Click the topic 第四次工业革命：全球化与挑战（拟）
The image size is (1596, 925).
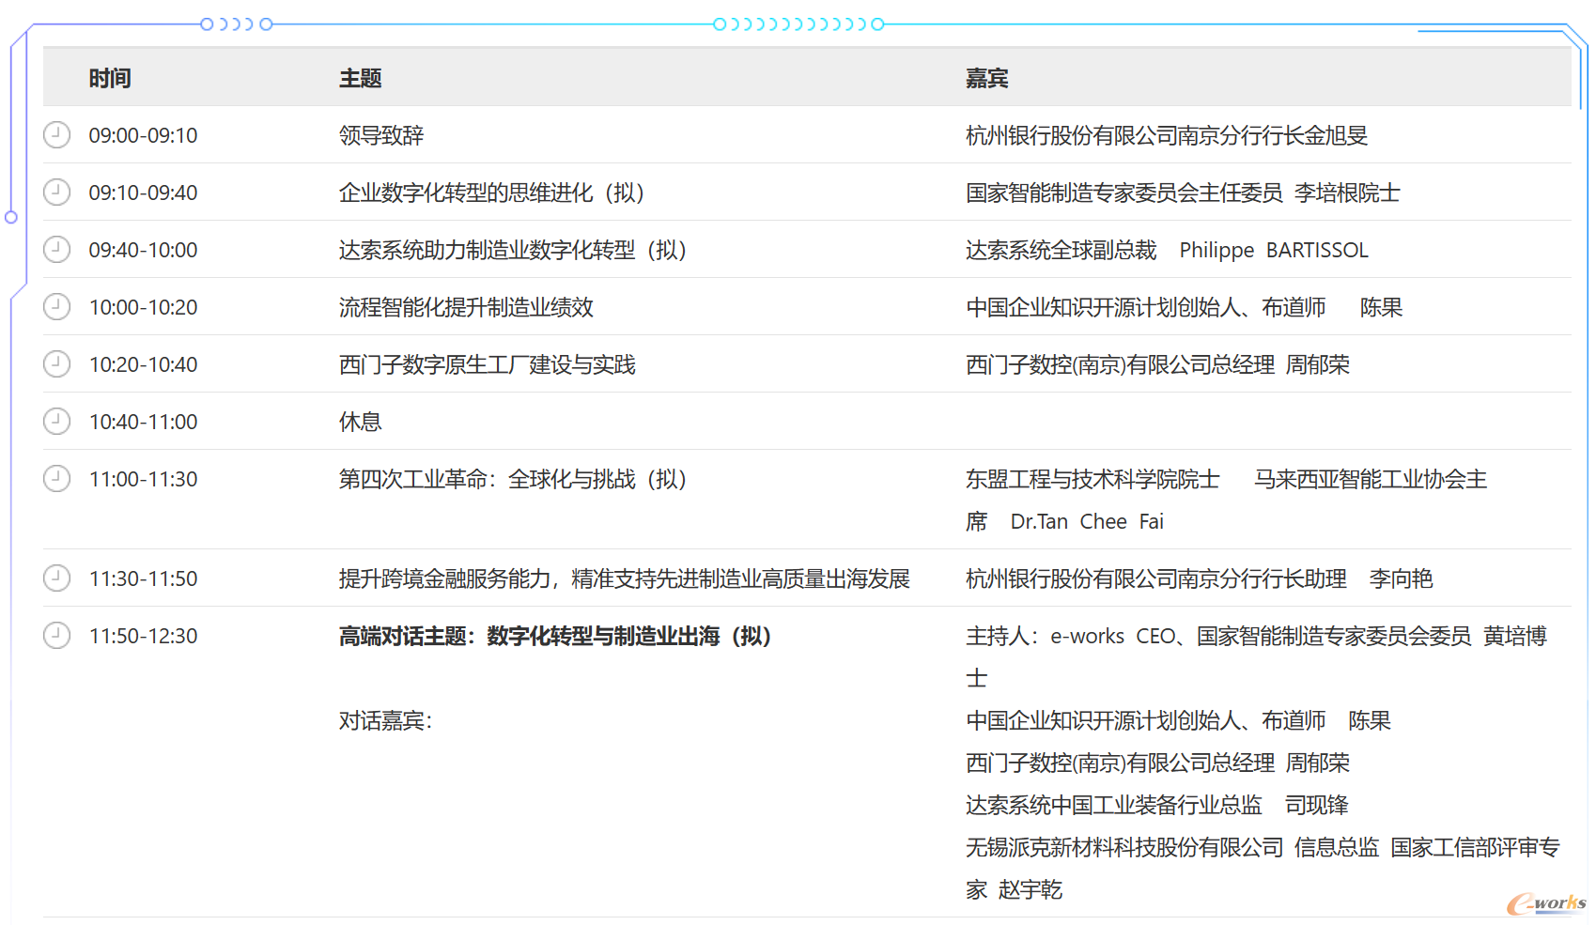[x=513, y=479]
